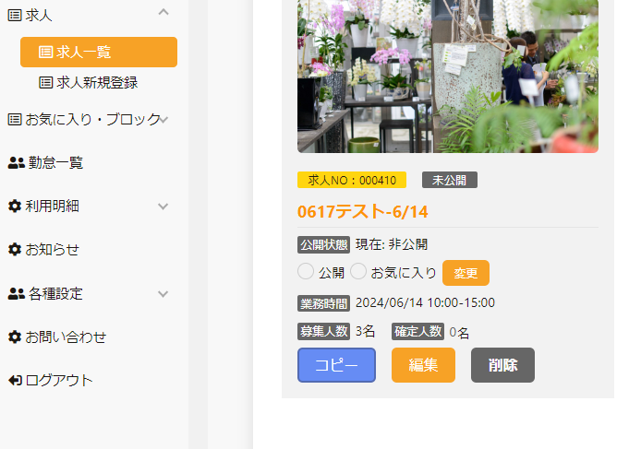Click the list icon beside 求人新規登録

[45, 82]
